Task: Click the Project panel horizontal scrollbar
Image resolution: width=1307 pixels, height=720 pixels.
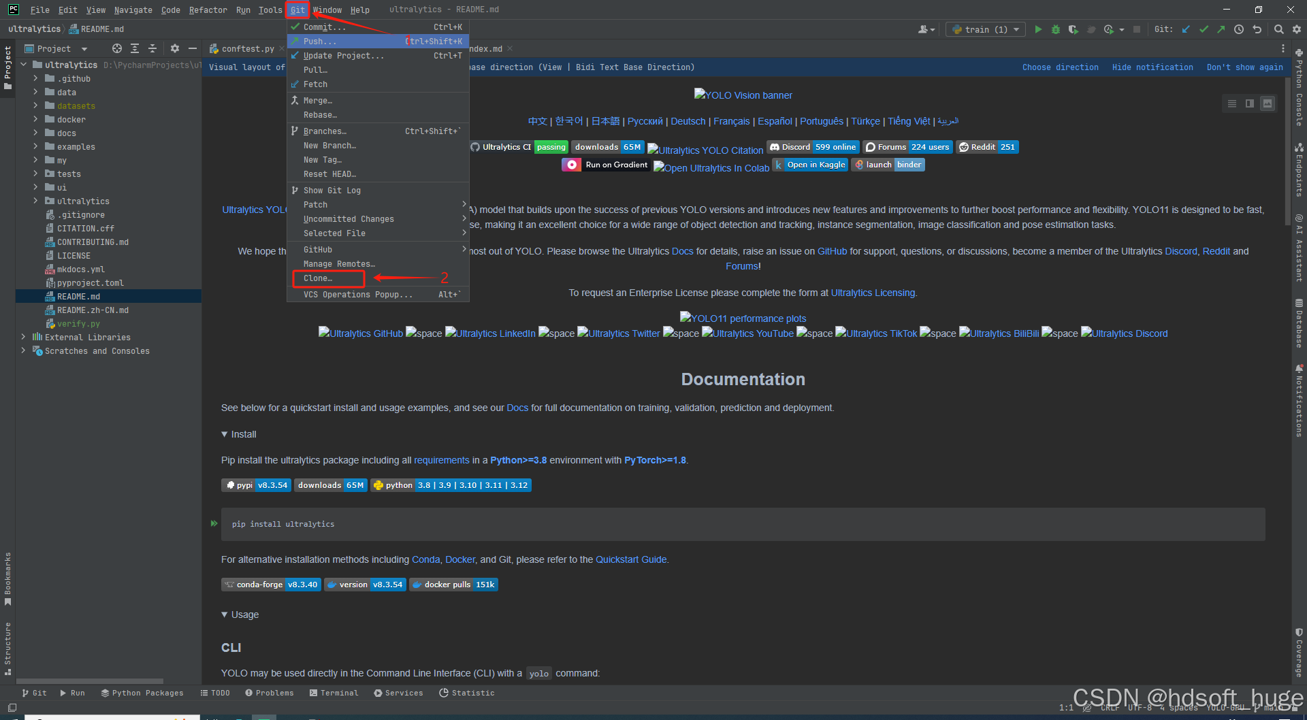Action: point(89,681)
